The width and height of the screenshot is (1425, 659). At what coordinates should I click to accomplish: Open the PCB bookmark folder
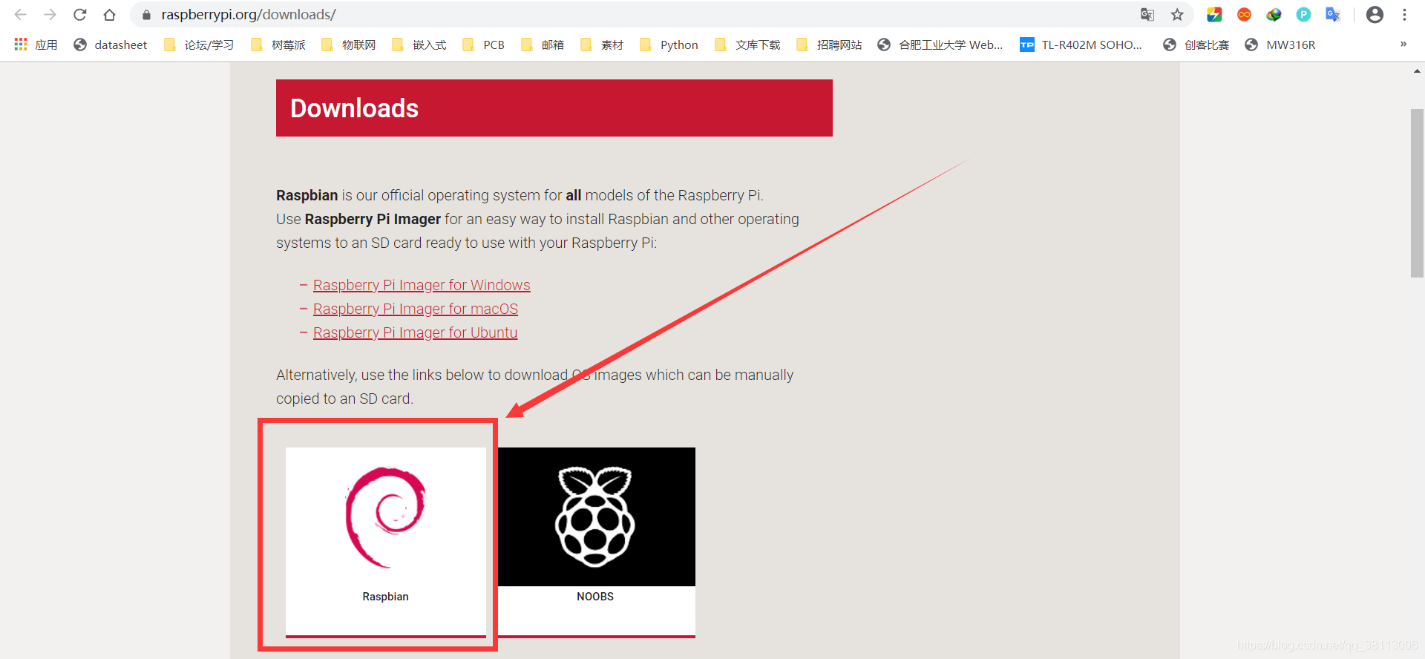[x=483, y=45]
